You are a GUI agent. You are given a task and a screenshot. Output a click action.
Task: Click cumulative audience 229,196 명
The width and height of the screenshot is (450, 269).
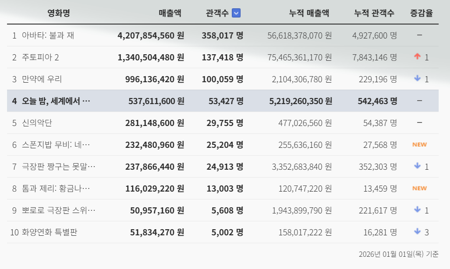click(x=378, y=79)
